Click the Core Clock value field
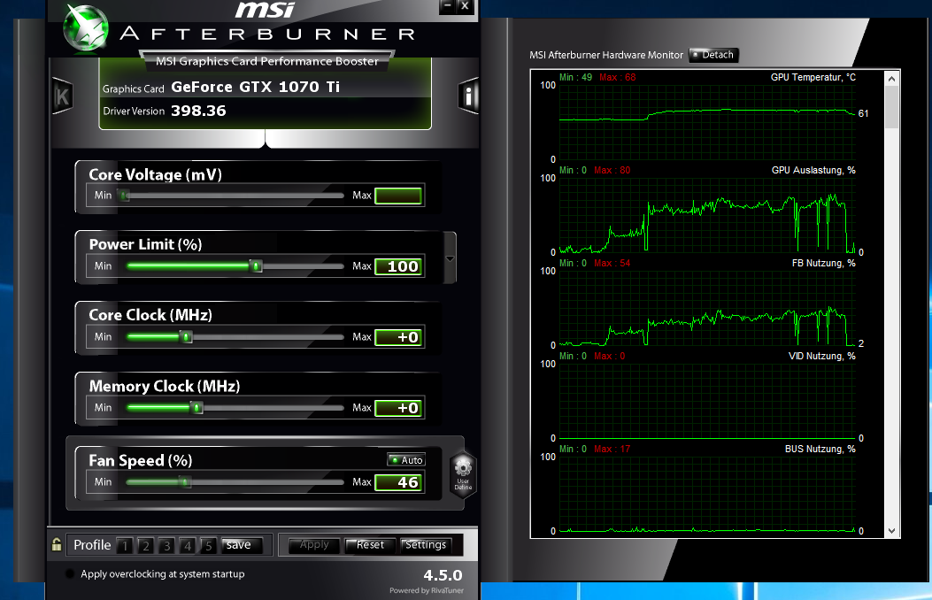Viewport: 932px width, 600px height. (399, 337)
